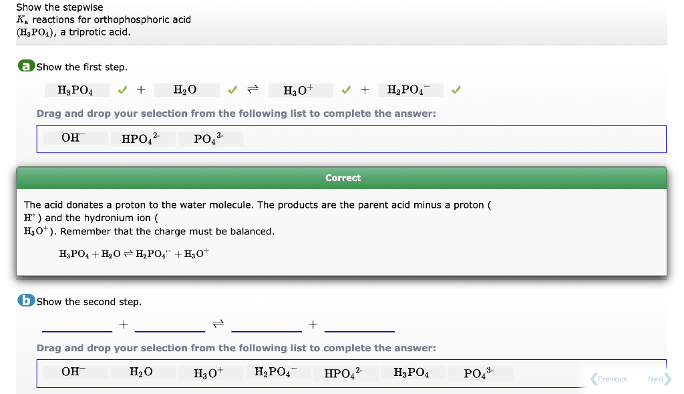The image size is (684, 394).
Task: Select the step 'b' circle badge
Action: (25, 301)
